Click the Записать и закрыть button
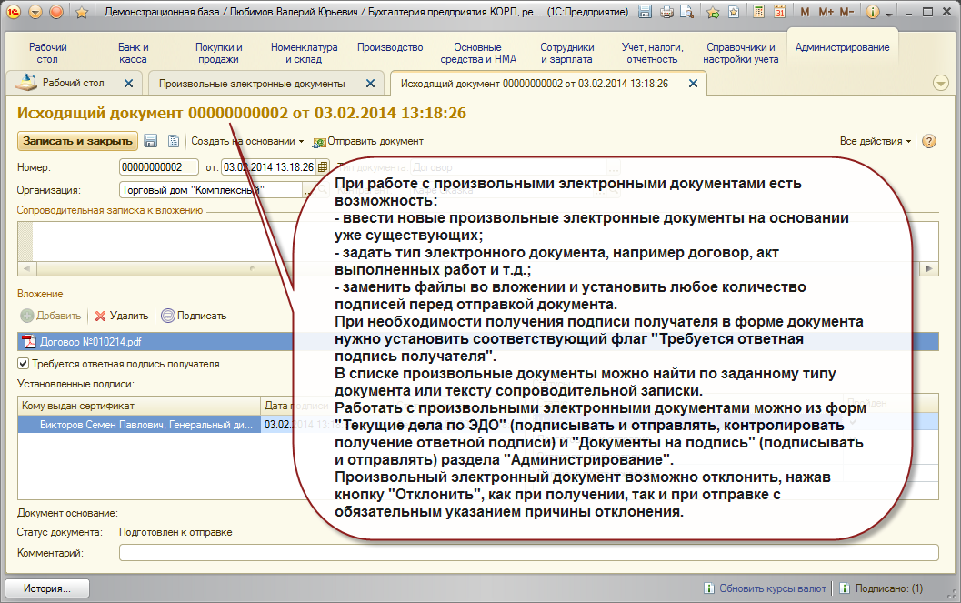961x603 pixels. [x=77, y=141]
